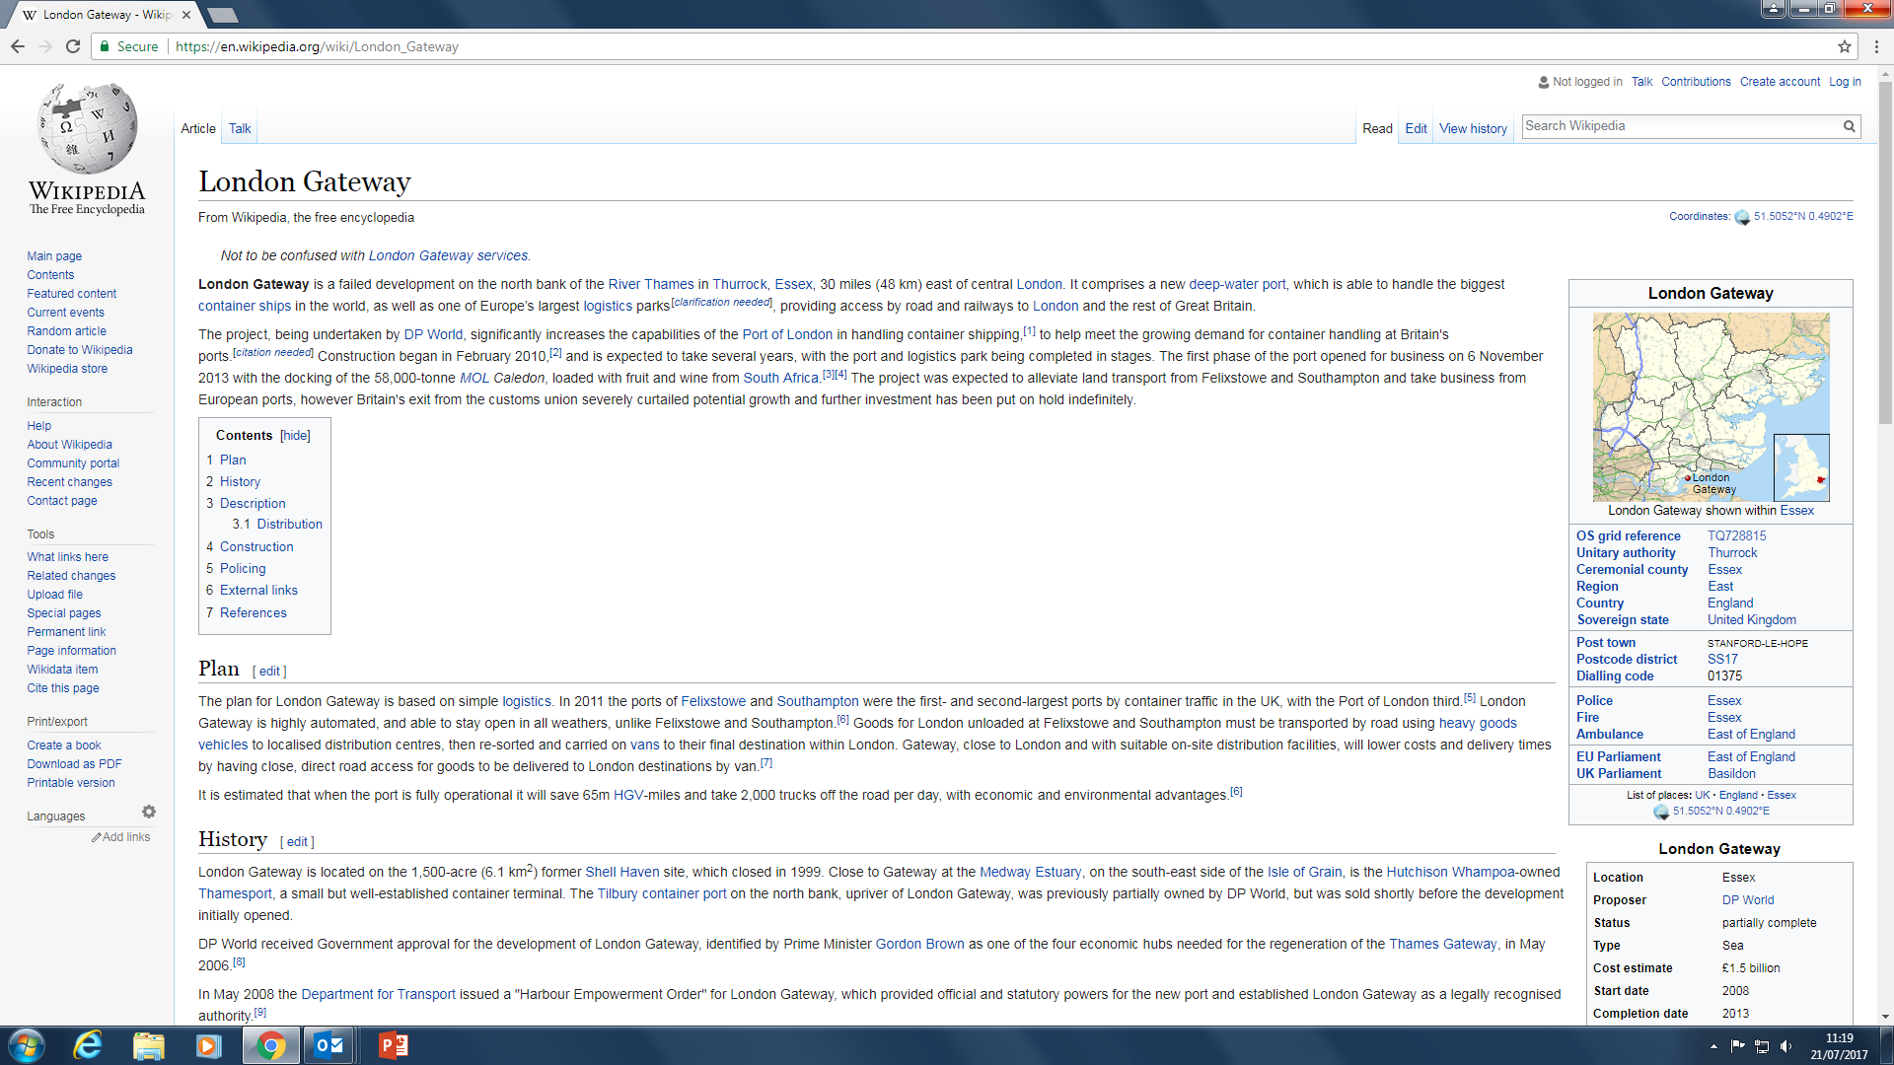1894x1065 pixels.
Task: Open a new browser tab
Action: click(x=223, y=15)
